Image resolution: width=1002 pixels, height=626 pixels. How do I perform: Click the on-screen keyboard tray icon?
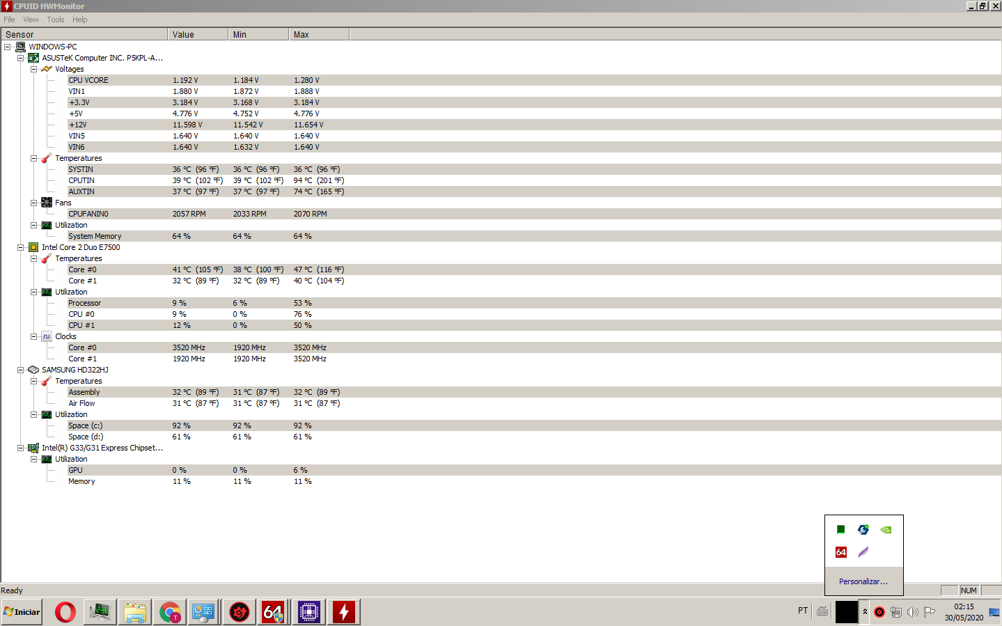click(822, 611)
